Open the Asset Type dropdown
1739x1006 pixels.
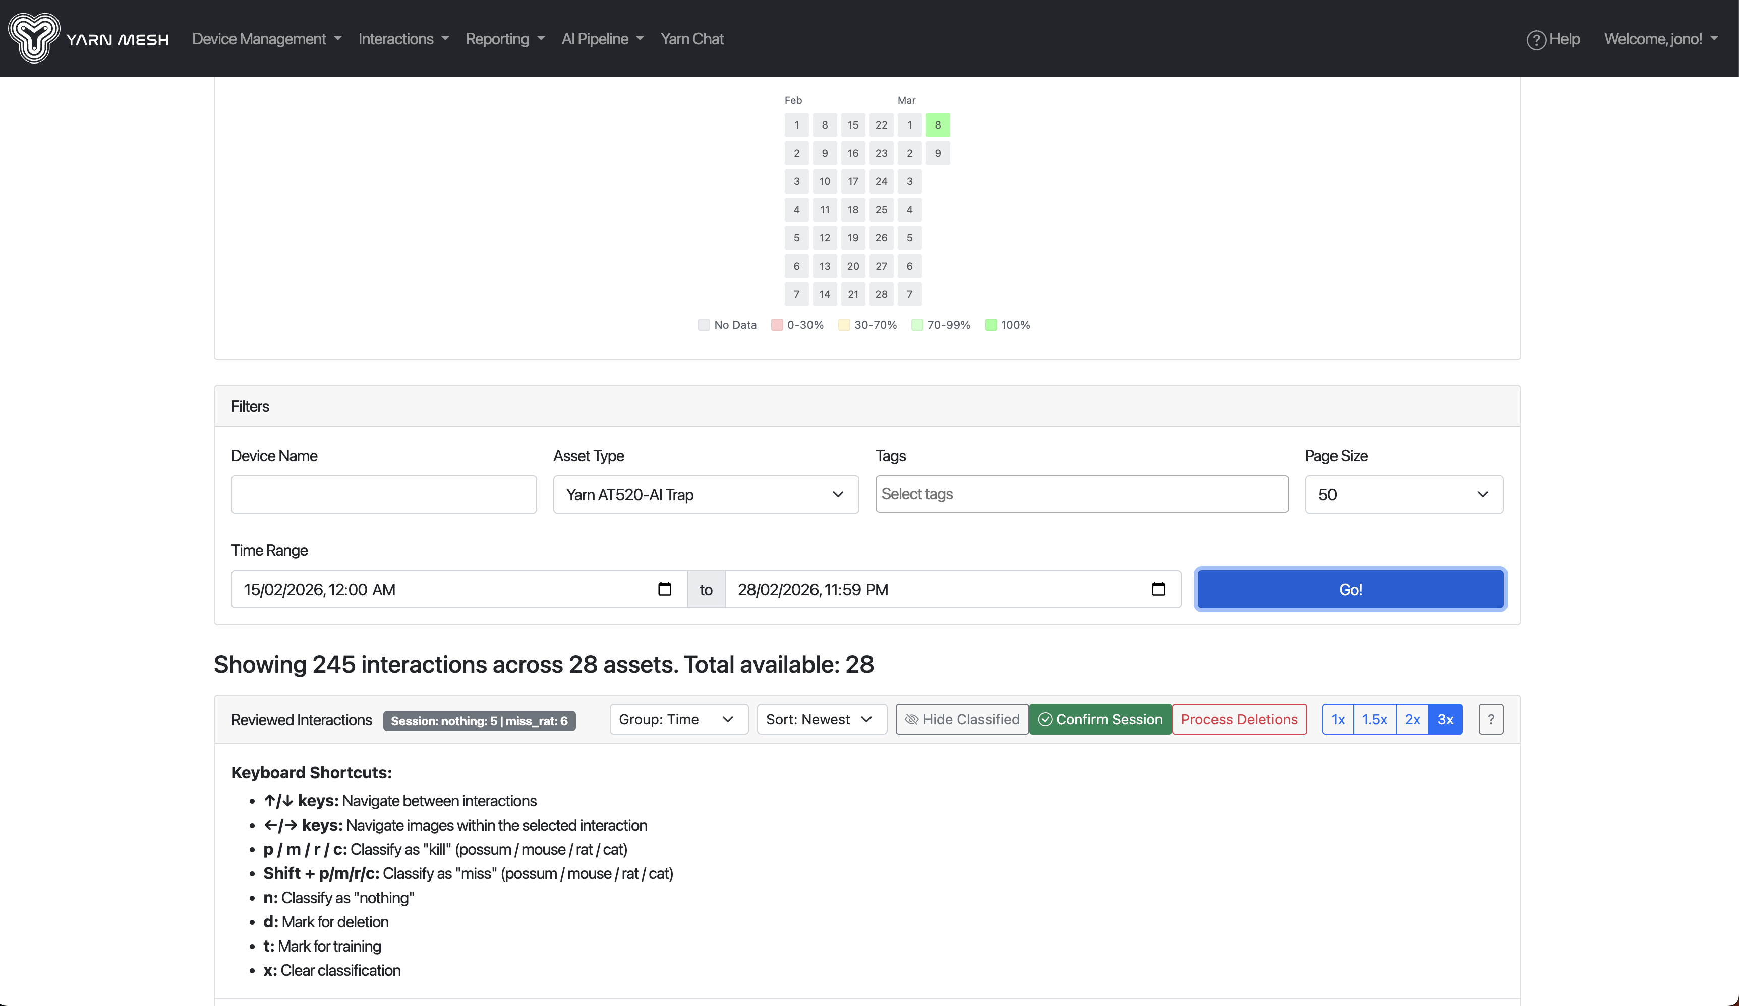705,494
